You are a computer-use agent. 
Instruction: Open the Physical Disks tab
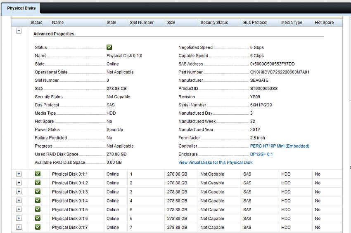[21, 8]
